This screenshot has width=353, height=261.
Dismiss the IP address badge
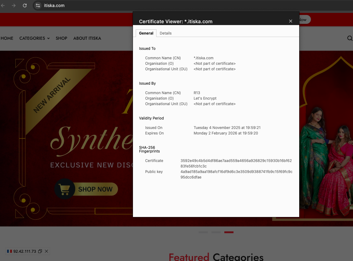click(x=46, y=251)
